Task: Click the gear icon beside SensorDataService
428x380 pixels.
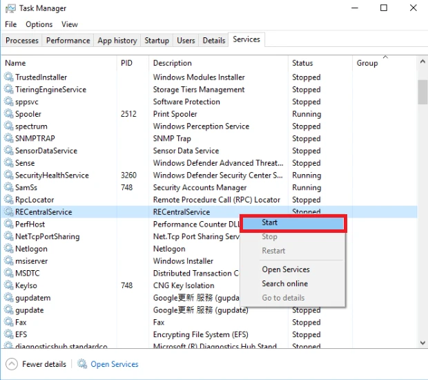Action: [x=9, y=151]
